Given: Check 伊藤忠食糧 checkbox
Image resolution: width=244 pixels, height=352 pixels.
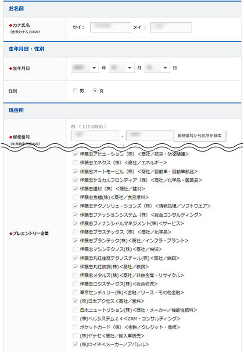Looking at the screenshot, I should (76, 198).
